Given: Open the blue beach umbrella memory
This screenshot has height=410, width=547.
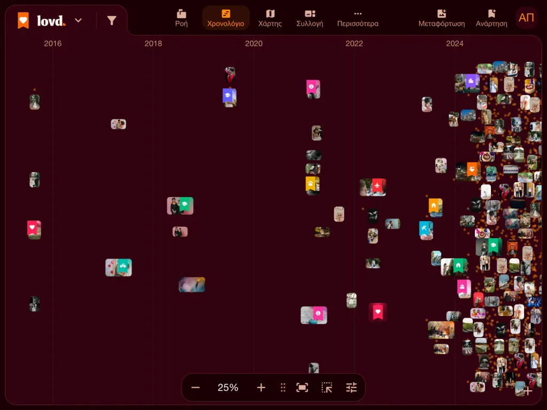Looking at the screenshot, I should (x=426, y=230).
